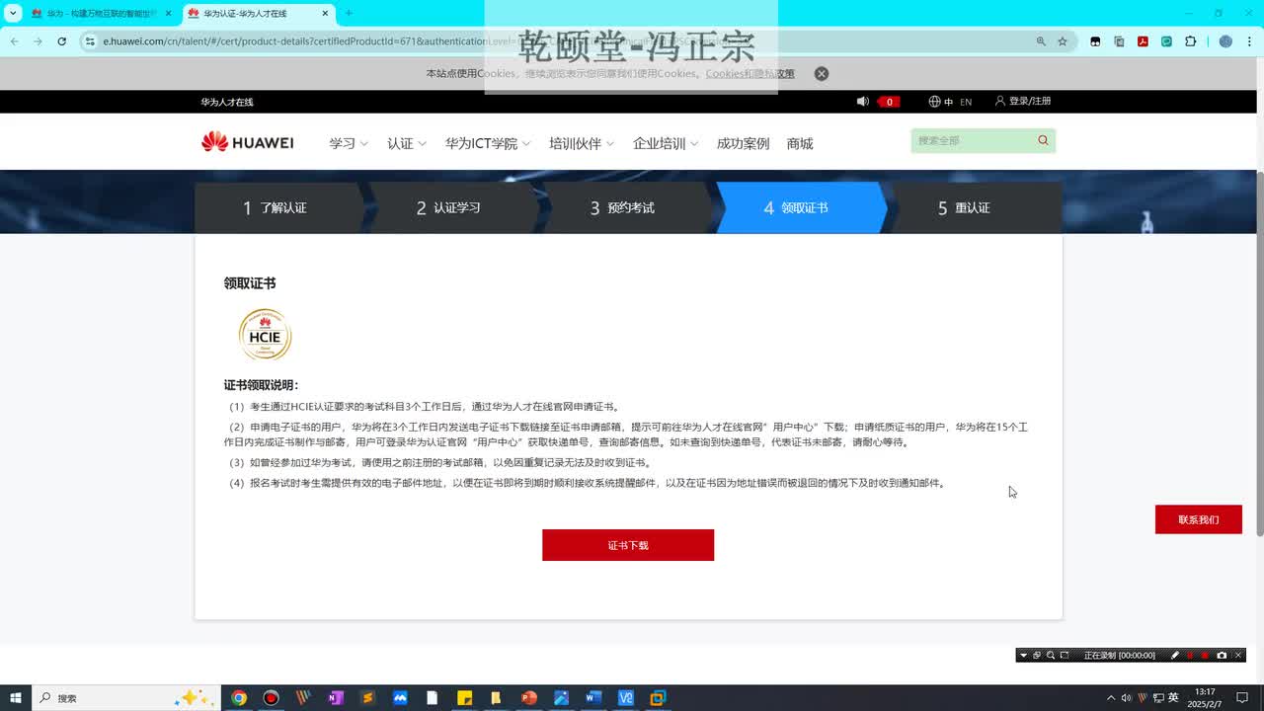Open the zoom magnifier in address bar
This screenshot has width=1264, height=711.
(x=1041, y=41)
